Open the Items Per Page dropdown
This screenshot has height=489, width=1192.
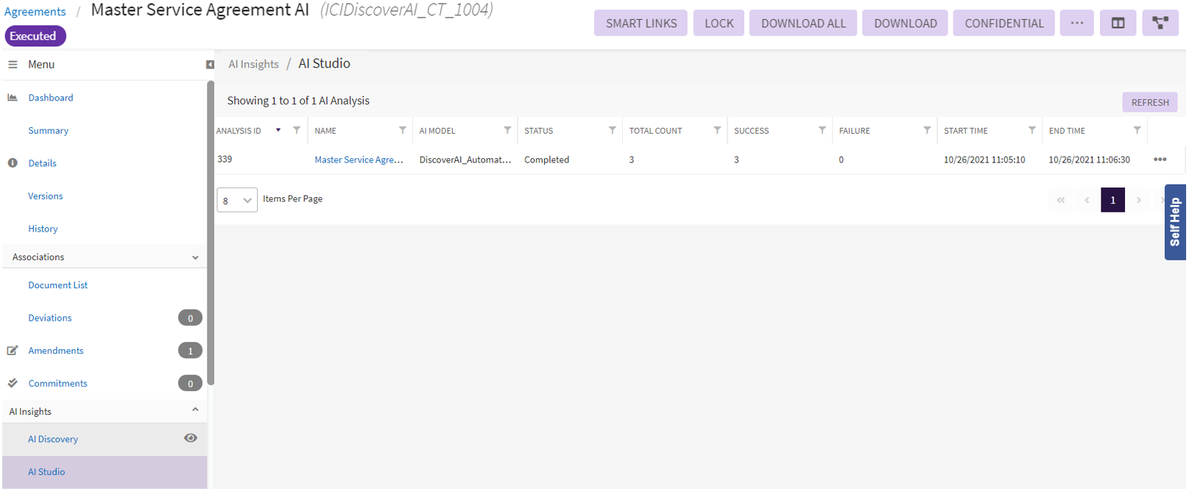[237, 200]
